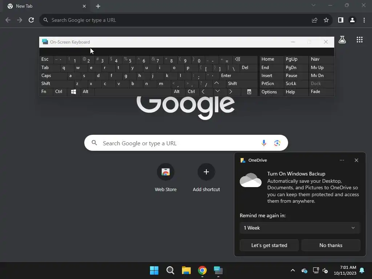Open the Chrome profile avatar icon

352,20
